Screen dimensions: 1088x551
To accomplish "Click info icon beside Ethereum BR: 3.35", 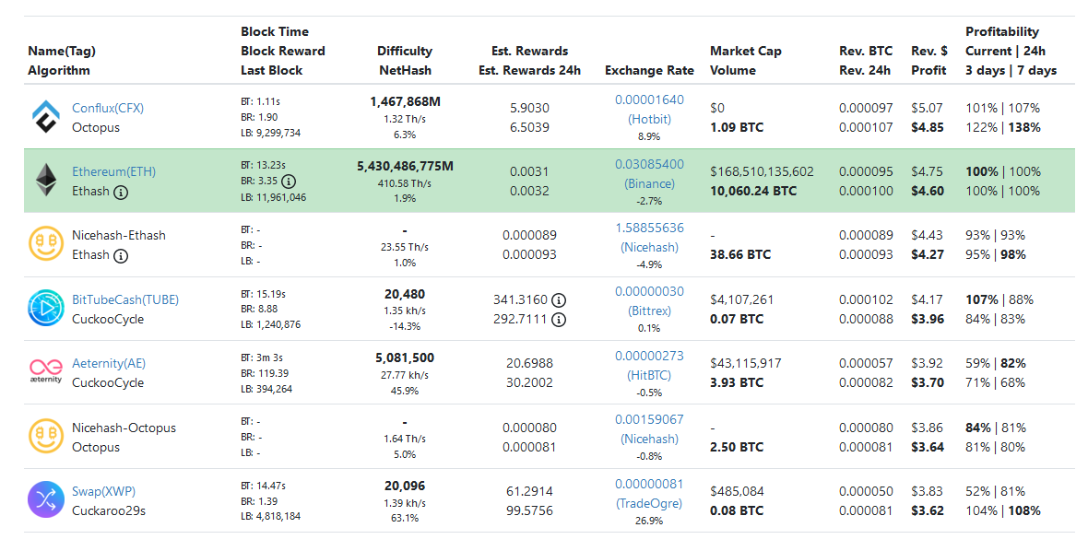I will [x=289, y=182].
